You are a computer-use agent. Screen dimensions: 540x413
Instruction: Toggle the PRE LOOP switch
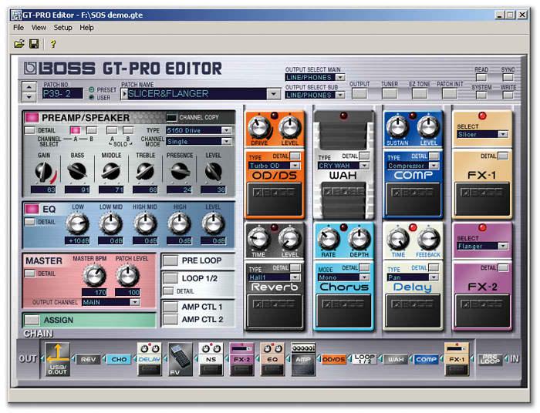(170, 260)
